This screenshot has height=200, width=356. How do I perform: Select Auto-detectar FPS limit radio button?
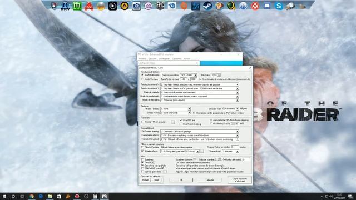211,120
